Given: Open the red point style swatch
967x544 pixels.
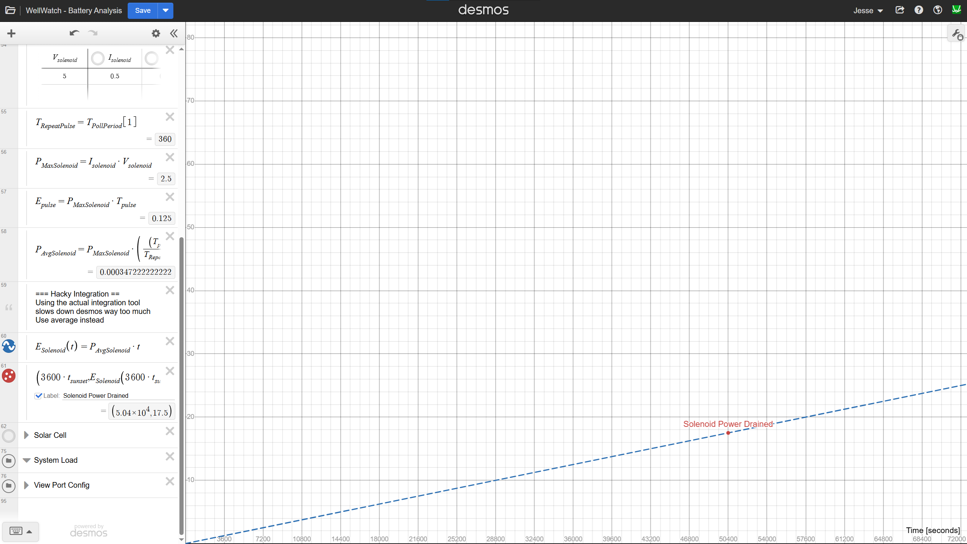Looking at the screenshot, I should [9, 376].
